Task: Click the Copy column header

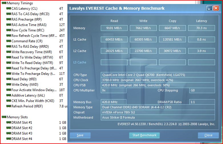Action: coord(172,21)
